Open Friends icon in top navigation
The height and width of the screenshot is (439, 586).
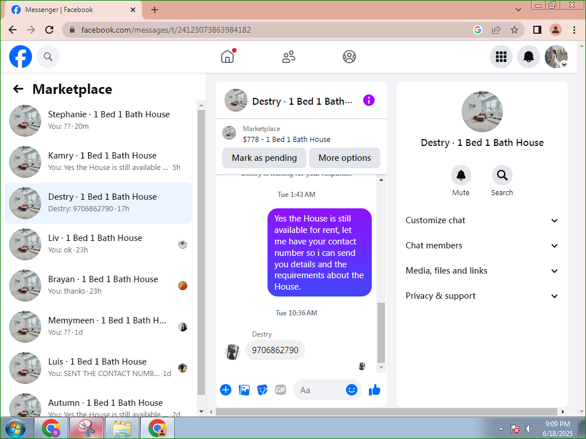point(288,57)
